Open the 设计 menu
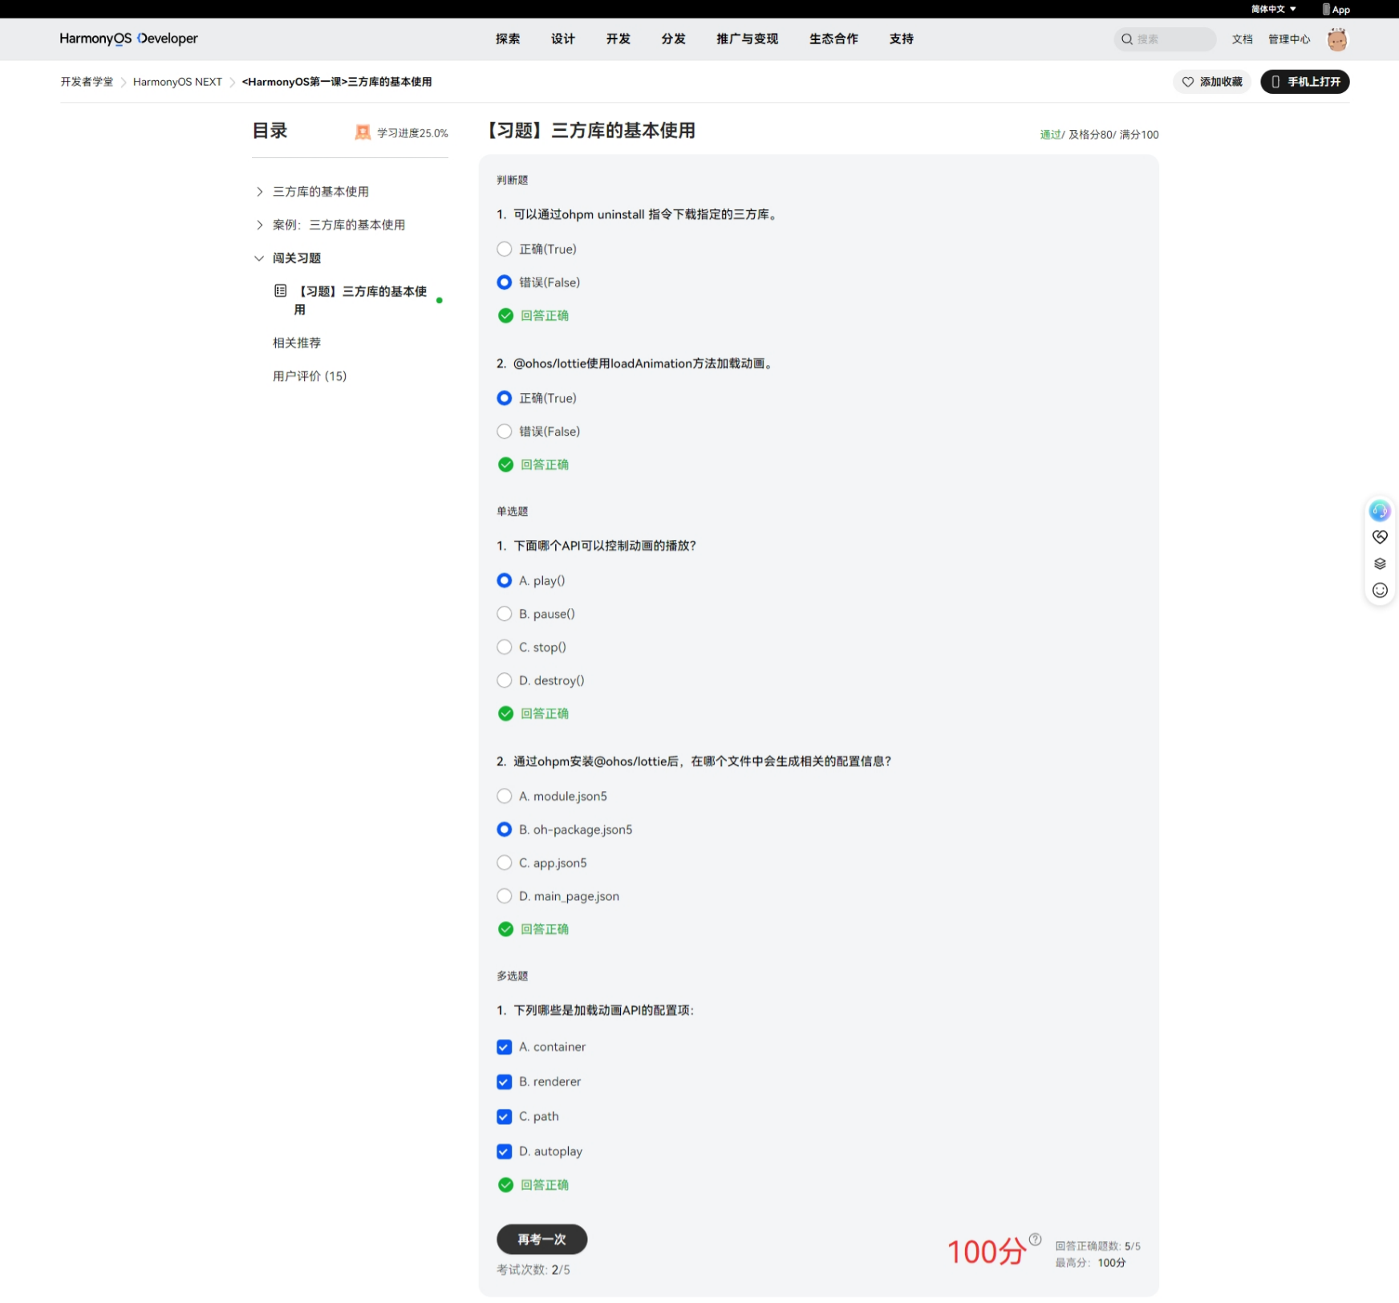Screen dimensions: 1399x1303 [x=563, y=39]
